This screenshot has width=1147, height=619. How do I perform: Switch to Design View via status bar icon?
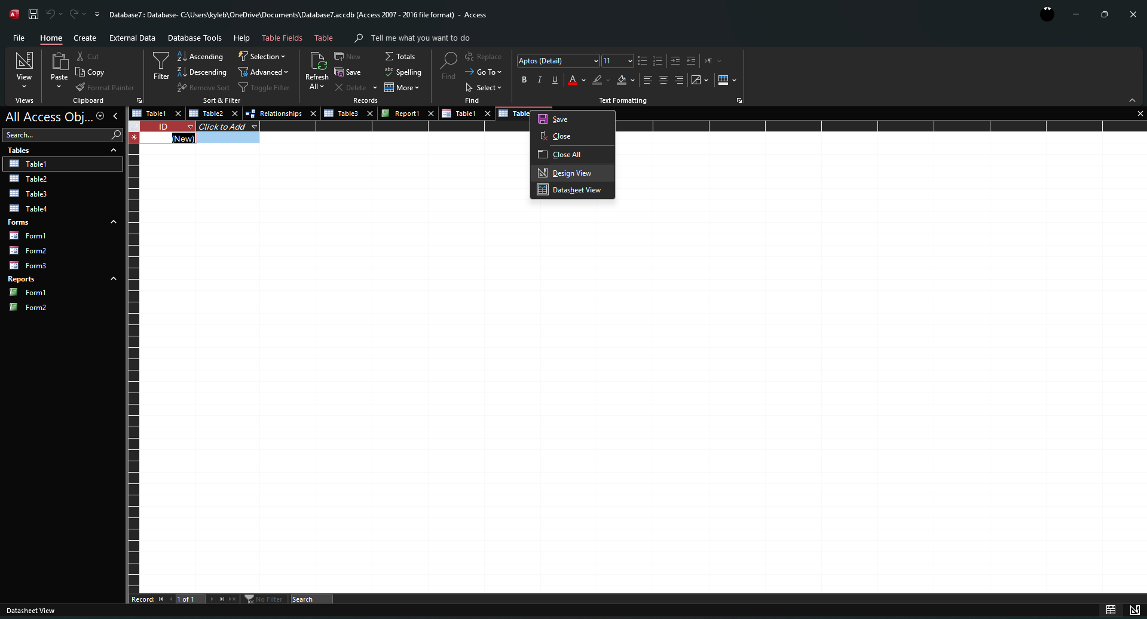tap(1134, 610)
